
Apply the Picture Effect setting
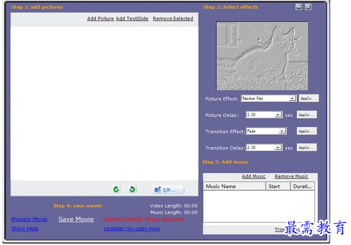point(309,98)
